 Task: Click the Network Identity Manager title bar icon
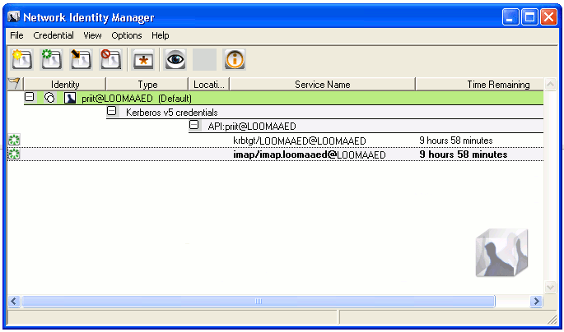click(x=14, y=17)
